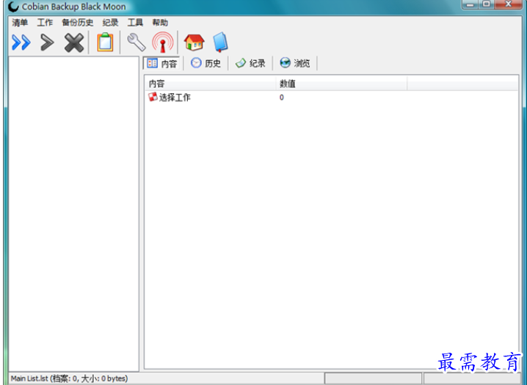
Task: Close the Cobian Backup window
Action: [508, 4]
